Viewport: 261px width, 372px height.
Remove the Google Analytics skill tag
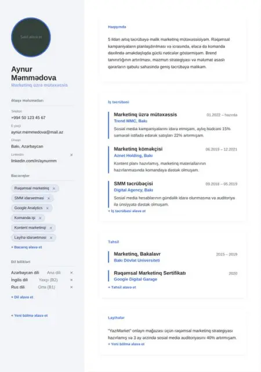tap(47, 208)
